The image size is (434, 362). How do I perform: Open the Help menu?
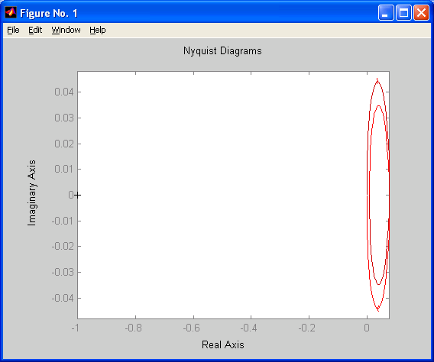click(98, 30)
